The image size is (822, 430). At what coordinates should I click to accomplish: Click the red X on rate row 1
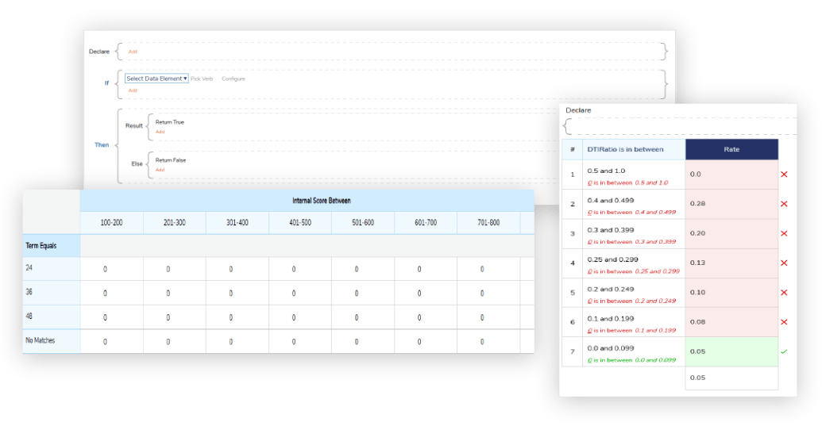pos(784,175)
